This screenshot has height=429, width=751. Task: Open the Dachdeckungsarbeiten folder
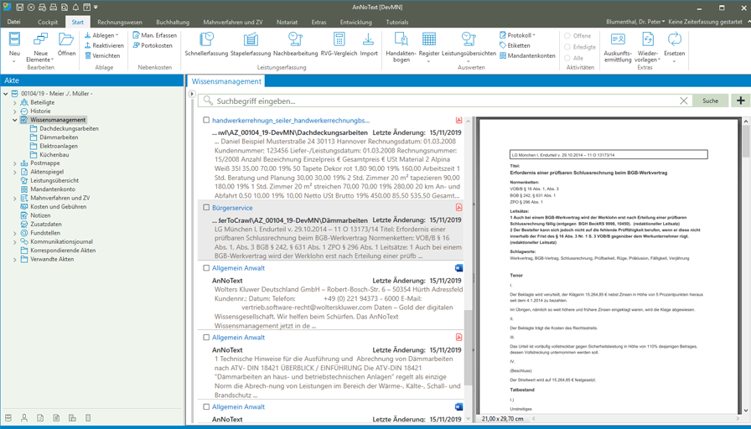69,129
